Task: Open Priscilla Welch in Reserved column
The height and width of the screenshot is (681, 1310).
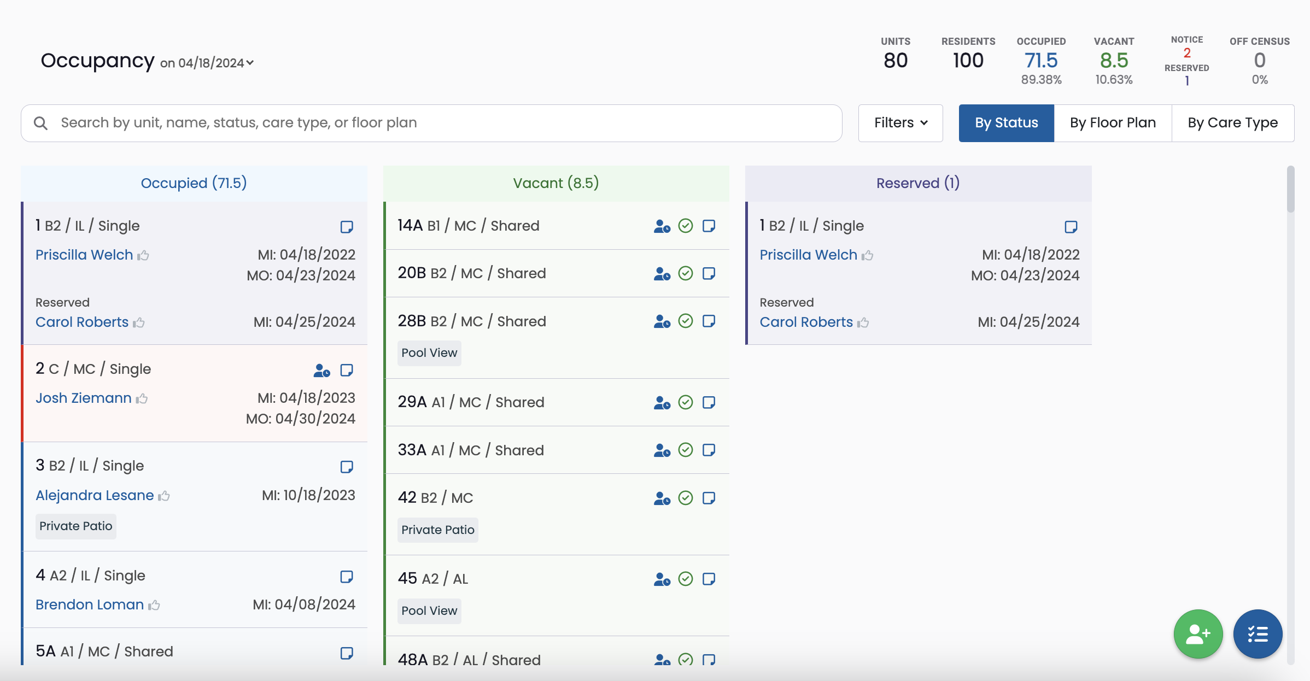Action: click(808, 255)
